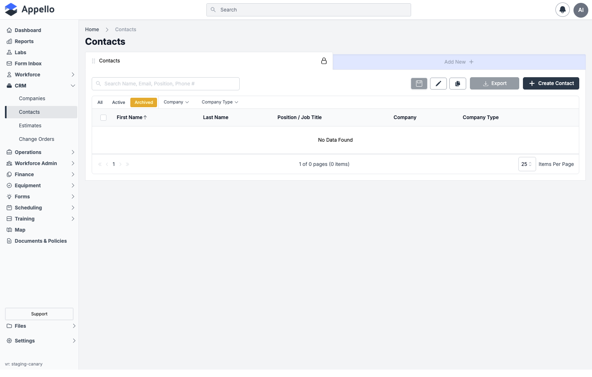Image resolution: width=592 pixels, height=377 pixels.
Task: Open the AI user avatar menu
Action: click(581, 10)
